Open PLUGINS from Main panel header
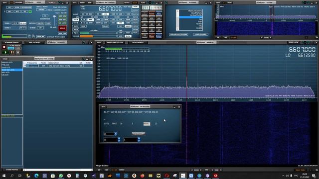This screenshot has width=319, height=179. coord(19,2)
